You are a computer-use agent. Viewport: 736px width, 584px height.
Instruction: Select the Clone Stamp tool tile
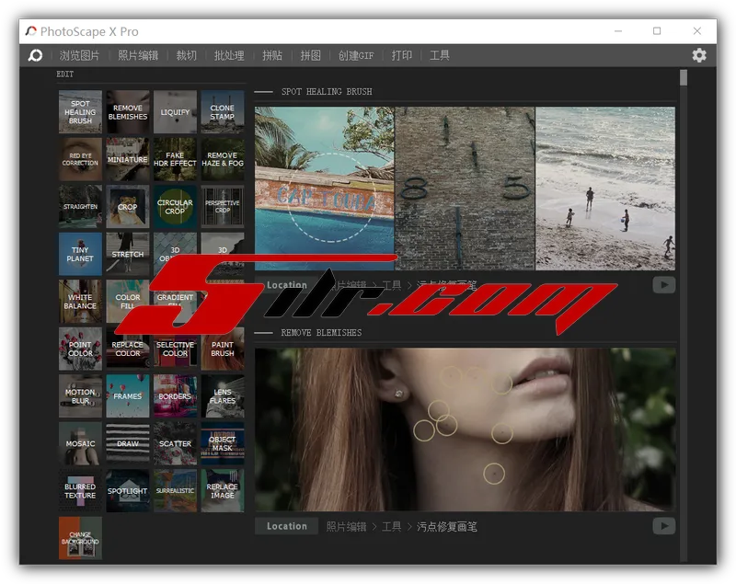(x=223, y=112)
